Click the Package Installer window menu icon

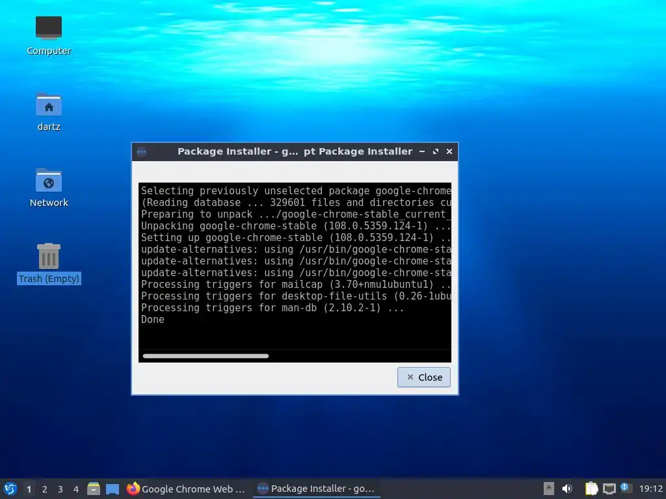pos(141,152)
